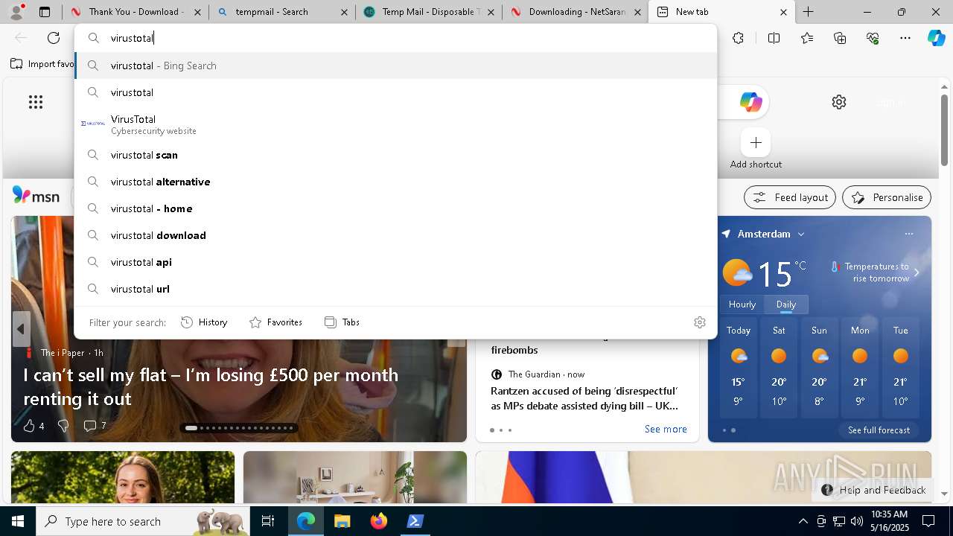Open Browser essentials heart icon
This screenshot has height=536, width=953.
tap(873, 38)
